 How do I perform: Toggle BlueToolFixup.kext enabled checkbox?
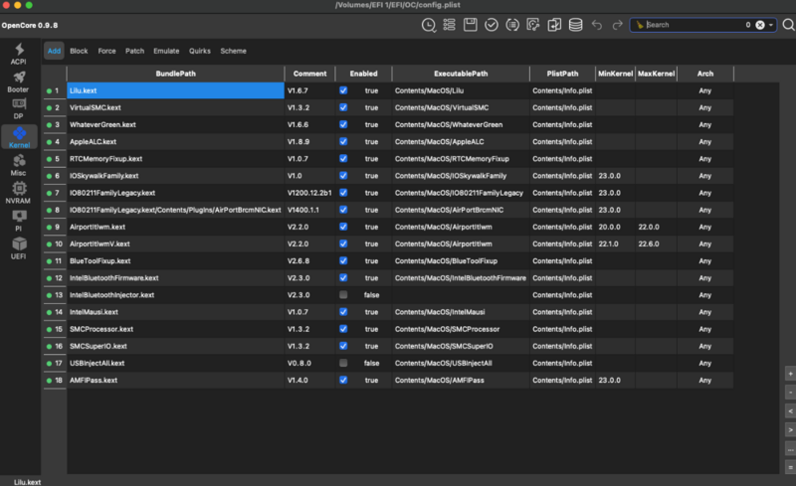point(343,260)
